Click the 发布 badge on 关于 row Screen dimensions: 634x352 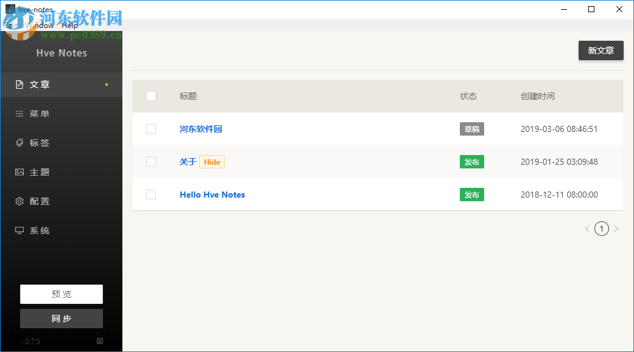472,162
